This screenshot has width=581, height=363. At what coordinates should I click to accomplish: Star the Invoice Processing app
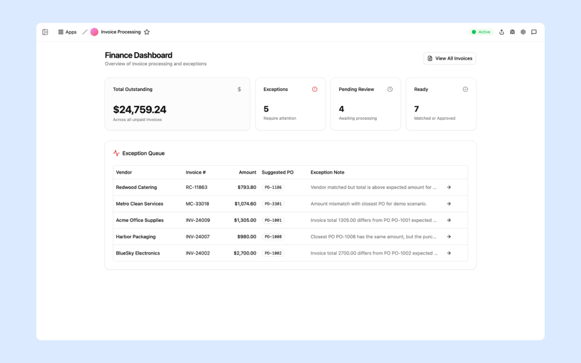tap(147, 32)
